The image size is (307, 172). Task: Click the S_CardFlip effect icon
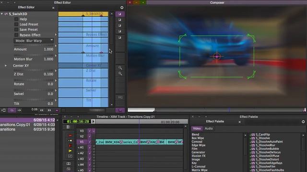[253, 135]
